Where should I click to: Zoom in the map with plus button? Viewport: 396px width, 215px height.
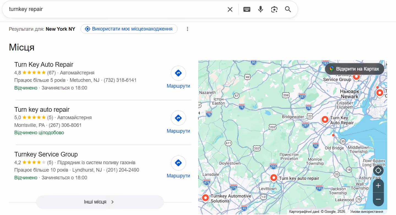(378, 186)
